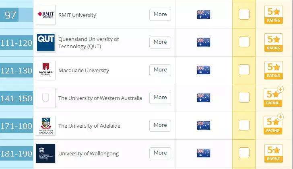The width and height of the screenshot is (293, 169).
Task: Click the University of Adelaide crest logo
Action: (x=45, y=126)
